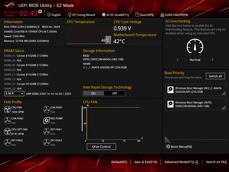Open the English language selector
Screen dimensions: 229x172
pyautogui.click(x=54, y=15)
